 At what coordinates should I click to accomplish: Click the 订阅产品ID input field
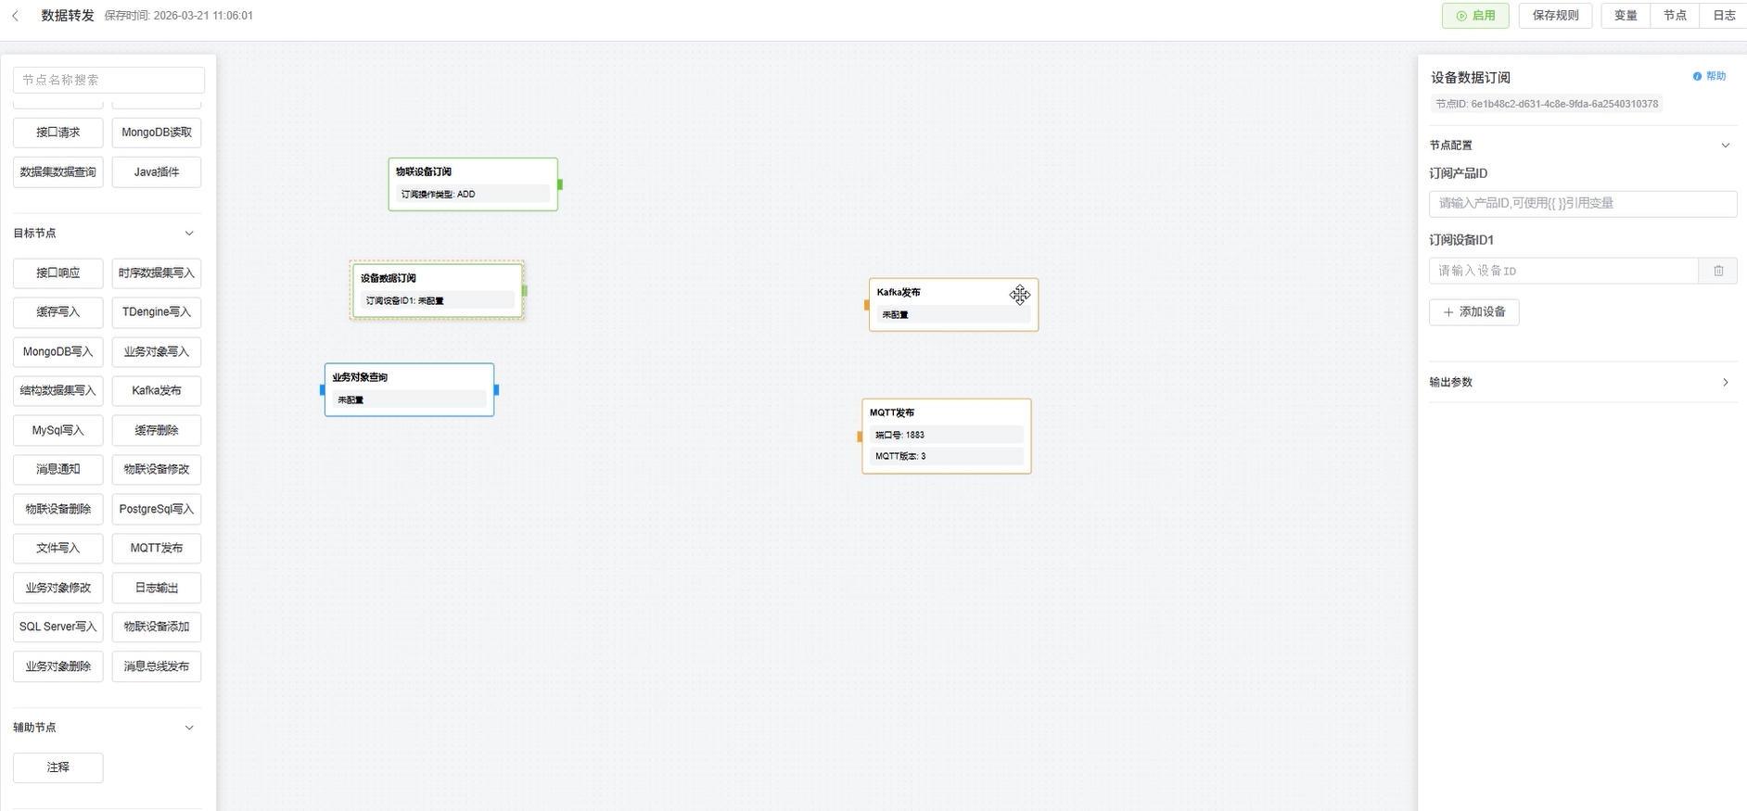pos(1582,204)
